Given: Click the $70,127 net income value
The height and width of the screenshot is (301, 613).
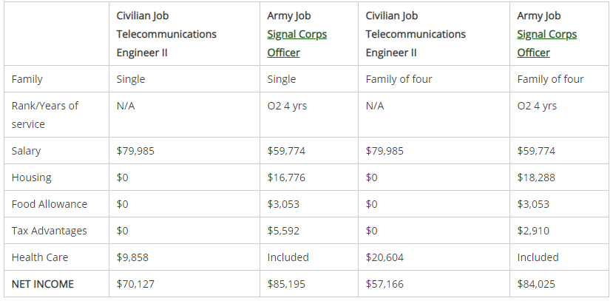Looking at the screenshot, I should [x=135, y=284].
